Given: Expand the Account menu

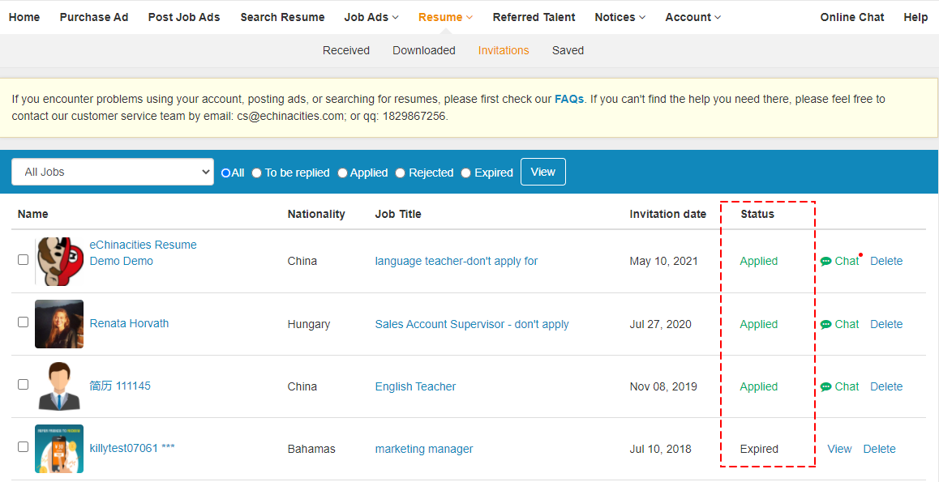Looking at the screenshot, I should pyautogui.click(x=692, y=17).
